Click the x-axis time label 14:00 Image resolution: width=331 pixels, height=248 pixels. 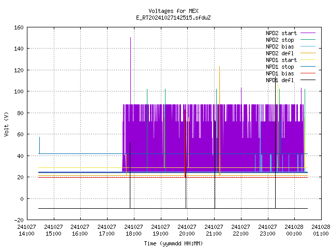point(26,234)
